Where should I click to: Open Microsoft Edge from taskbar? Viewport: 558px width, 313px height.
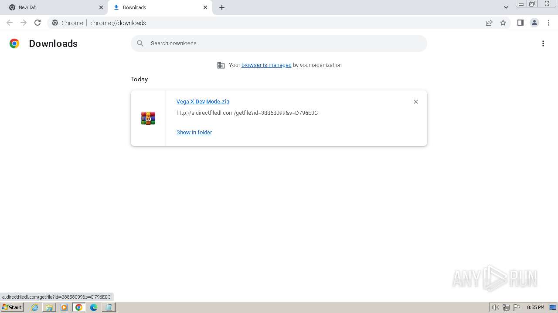(x=93, y=307)
